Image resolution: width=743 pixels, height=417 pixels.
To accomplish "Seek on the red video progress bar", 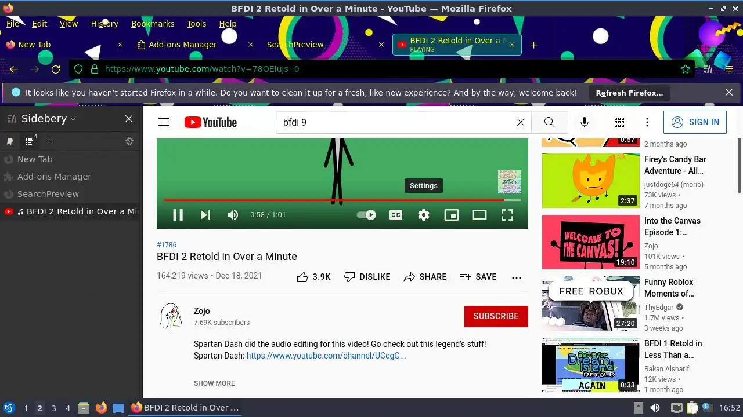I will click(342, 200).
